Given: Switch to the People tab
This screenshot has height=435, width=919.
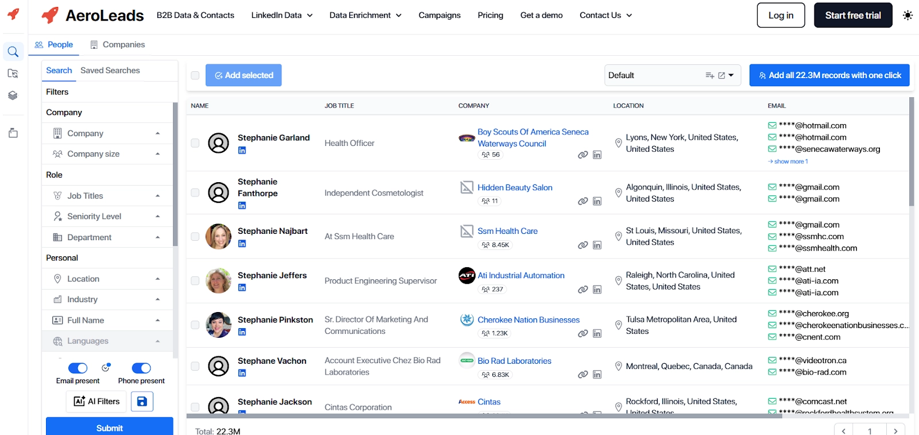Looking at the screenshot, I should pyautogui.click(x=54, y=45).
